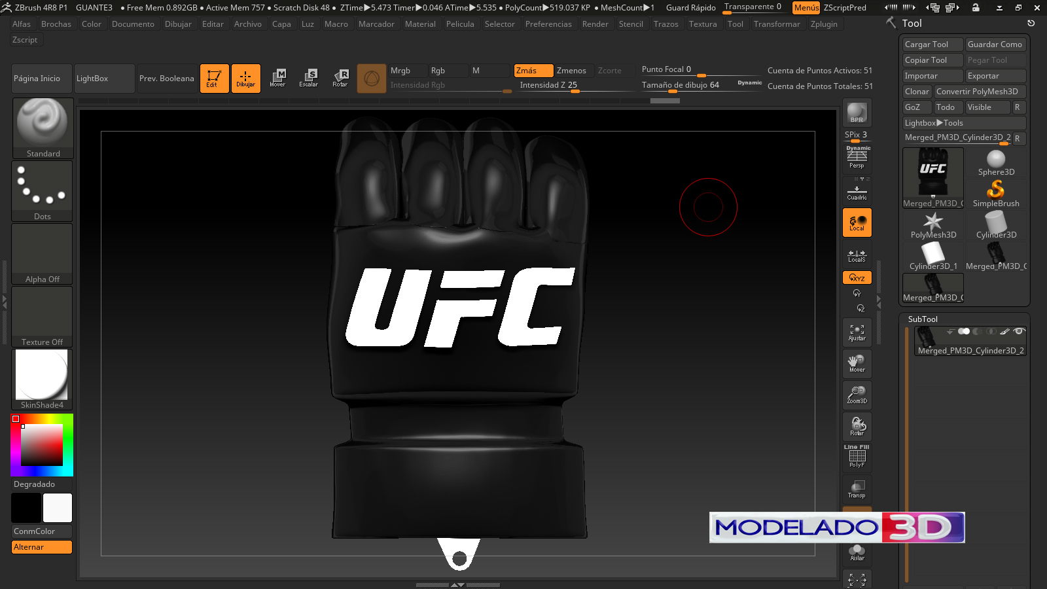
Task: Select the Cylinder3D tool thumbnail
Action: [x=995, y=223]
